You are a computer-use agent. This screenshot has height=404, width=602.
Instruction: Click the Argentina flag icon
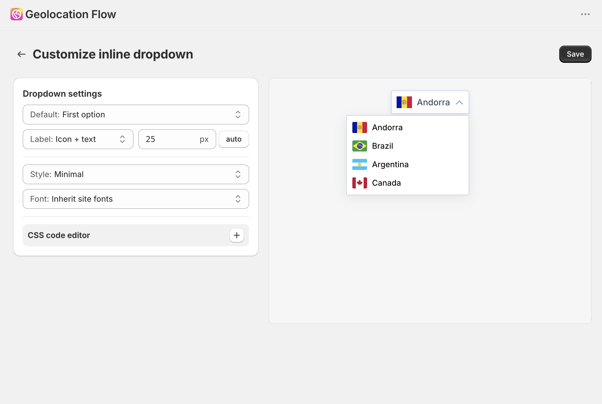360,164
